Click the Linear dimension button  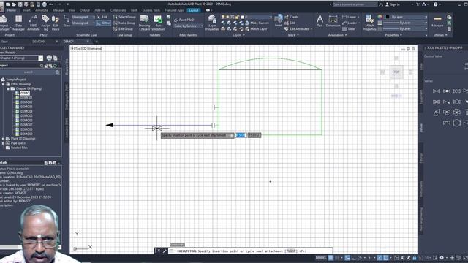[350, 17]
